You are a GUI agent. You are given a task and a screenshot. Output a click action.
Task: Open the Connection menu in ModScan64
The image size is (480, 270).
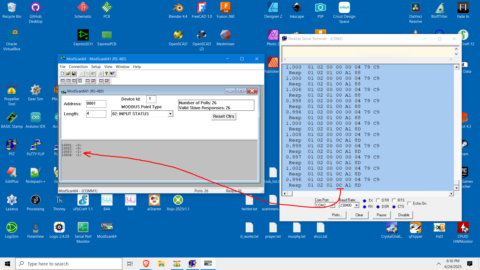click(x=78, y=66)
